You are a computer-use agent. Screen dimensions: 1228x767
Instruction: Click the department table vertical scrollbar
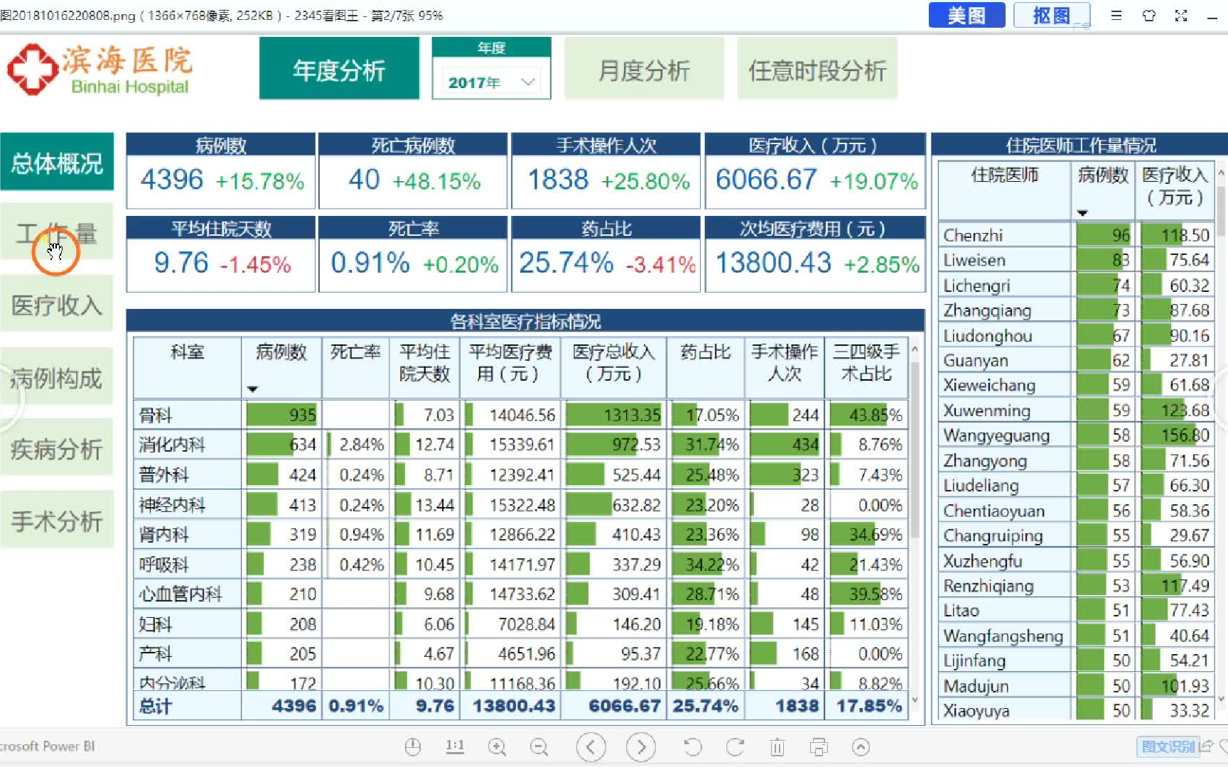click(915, 451)
